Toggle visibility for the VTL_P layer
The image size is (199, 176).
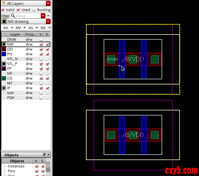tap(41, 64)
